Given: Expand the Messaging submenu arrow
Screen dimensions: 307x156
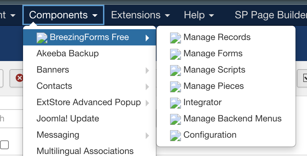Looking at the screenshot, I should coord(147,136).
